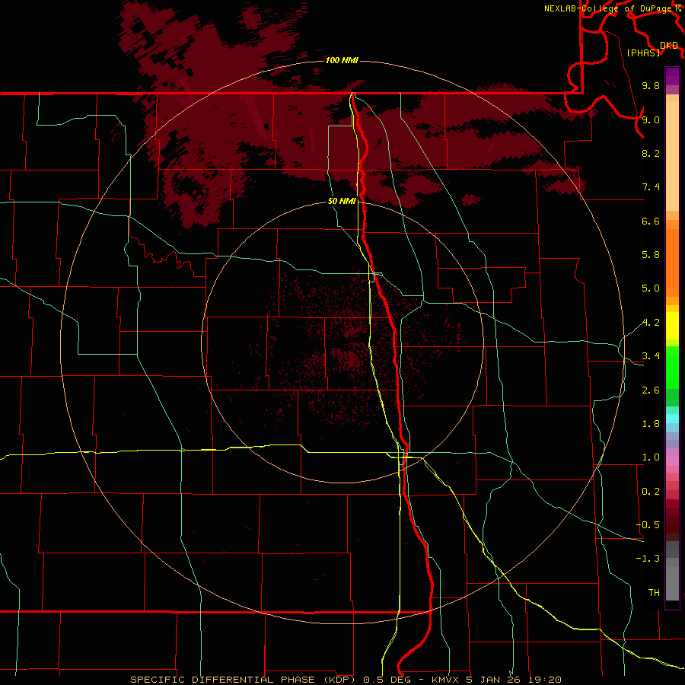Click the 7.4 value on color scale
The height and width of the screenshot is (685, 685).
[x=651, y=187]
